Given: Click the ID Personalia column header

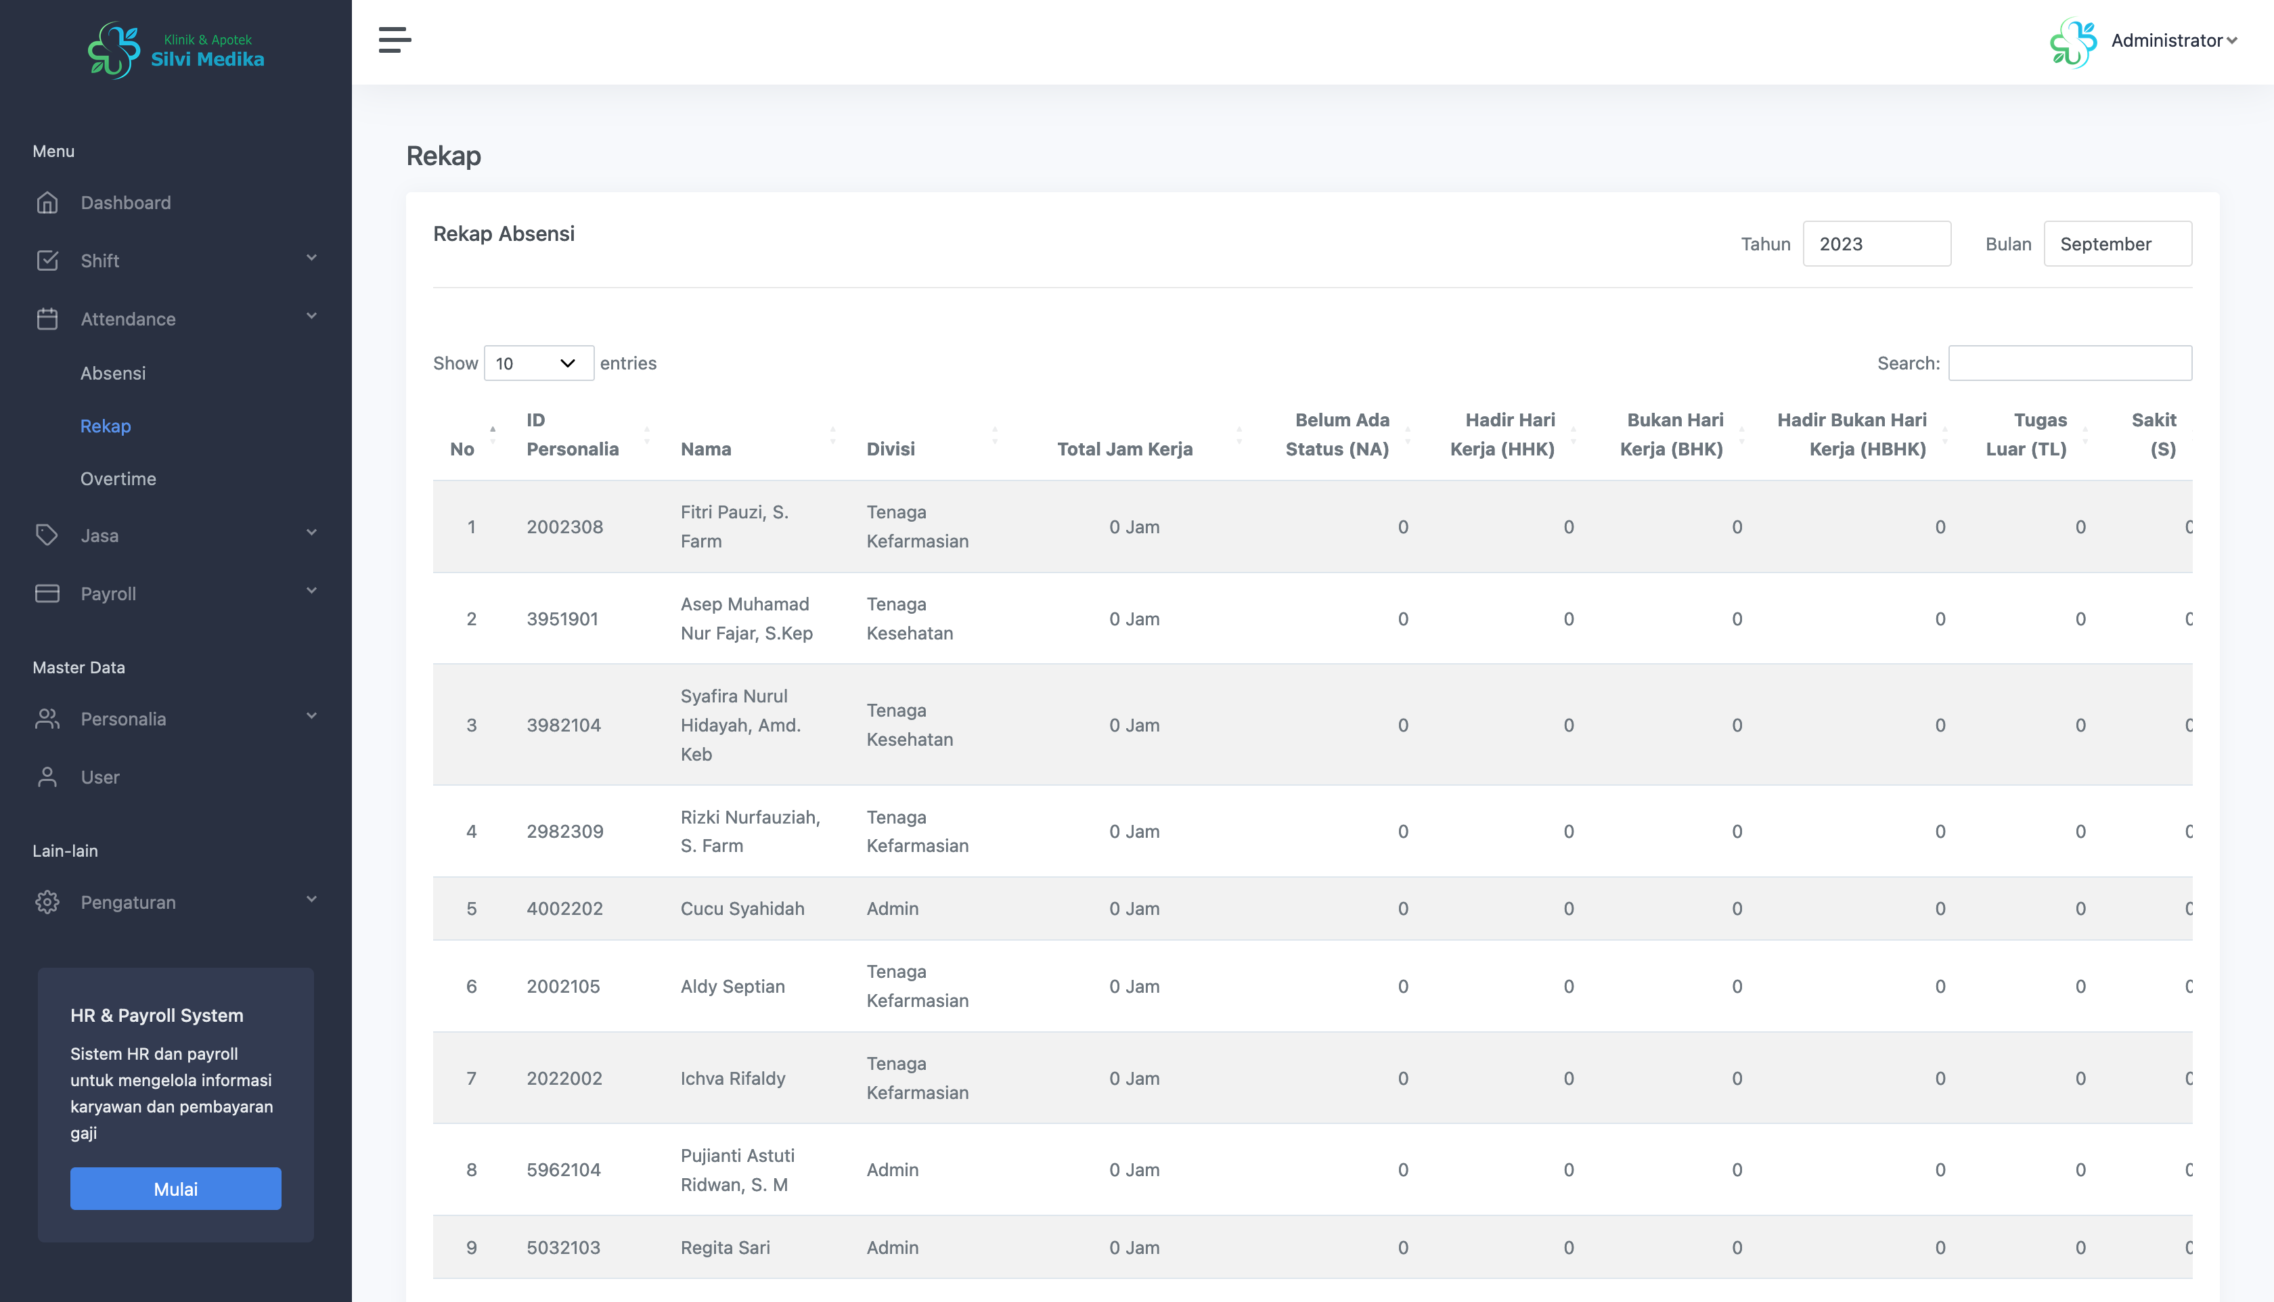Looking at the screenshot, I should (573, 434).
